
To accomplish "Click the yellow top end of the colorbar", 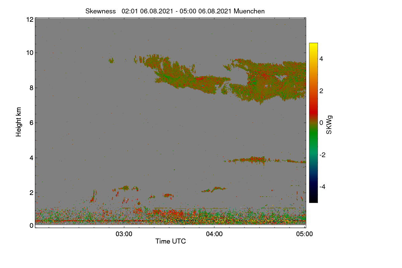I will (313, 46).
